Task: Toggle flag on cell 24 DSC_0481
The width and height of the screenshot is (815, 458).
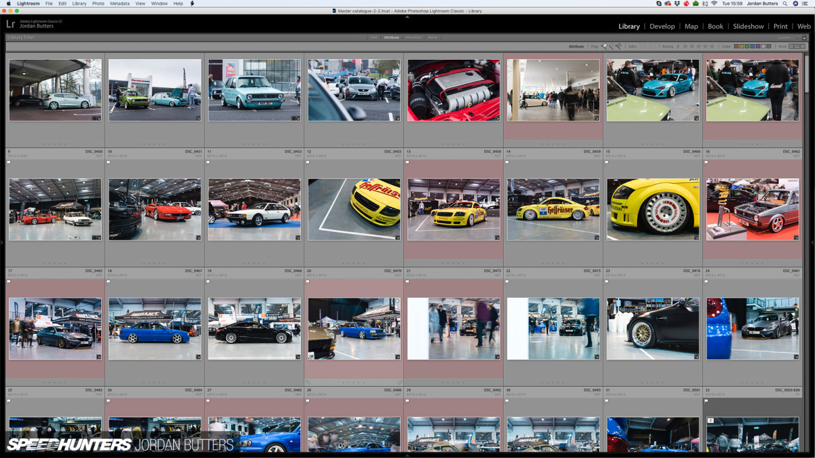Action: [x=706, y=282]
